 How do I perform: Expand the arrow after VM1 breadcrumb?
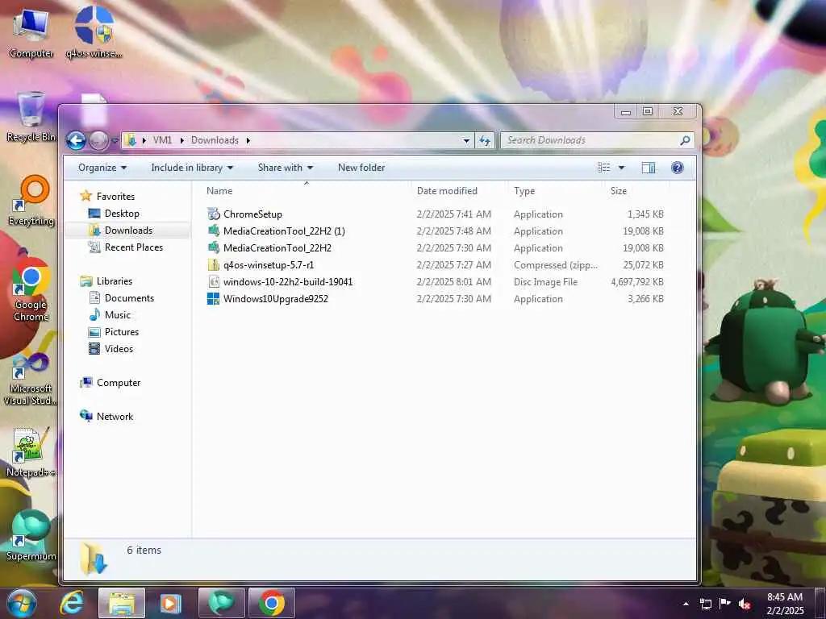(x=181, y=140)
